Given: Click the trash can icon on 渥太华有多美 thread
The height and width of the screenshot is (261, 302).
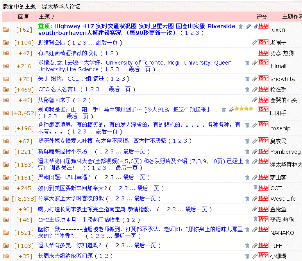Looking at the screenshot, I should [247, 245].
